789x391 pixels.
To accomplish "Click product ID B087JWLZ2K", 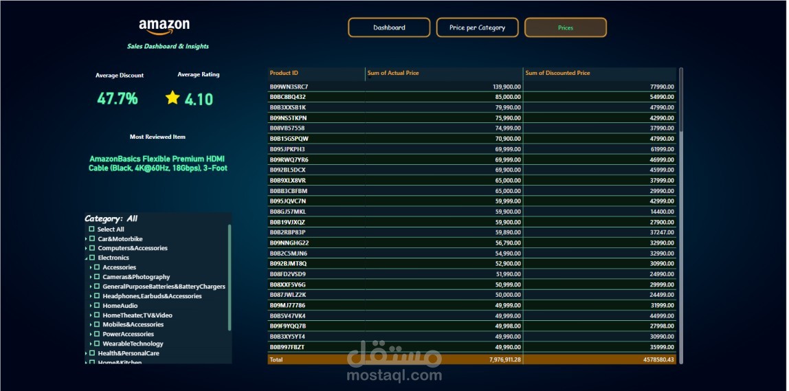I will pos(288,295).
